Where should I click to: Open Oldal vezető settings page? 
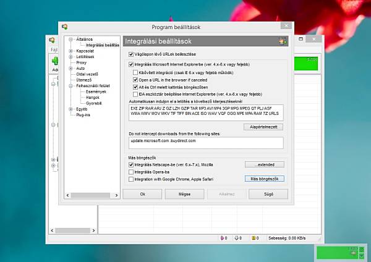[87, 74]
